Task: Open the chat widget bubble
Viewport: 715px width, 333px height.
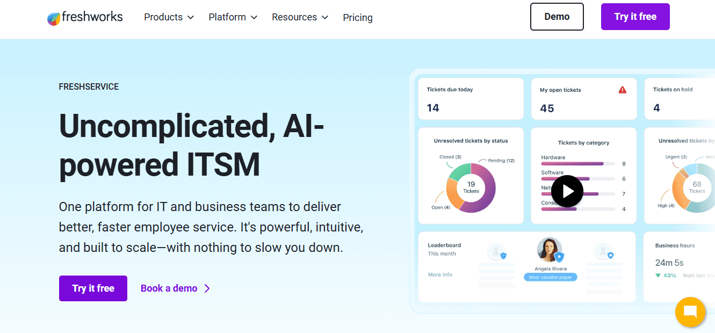Action: [690, 312]
